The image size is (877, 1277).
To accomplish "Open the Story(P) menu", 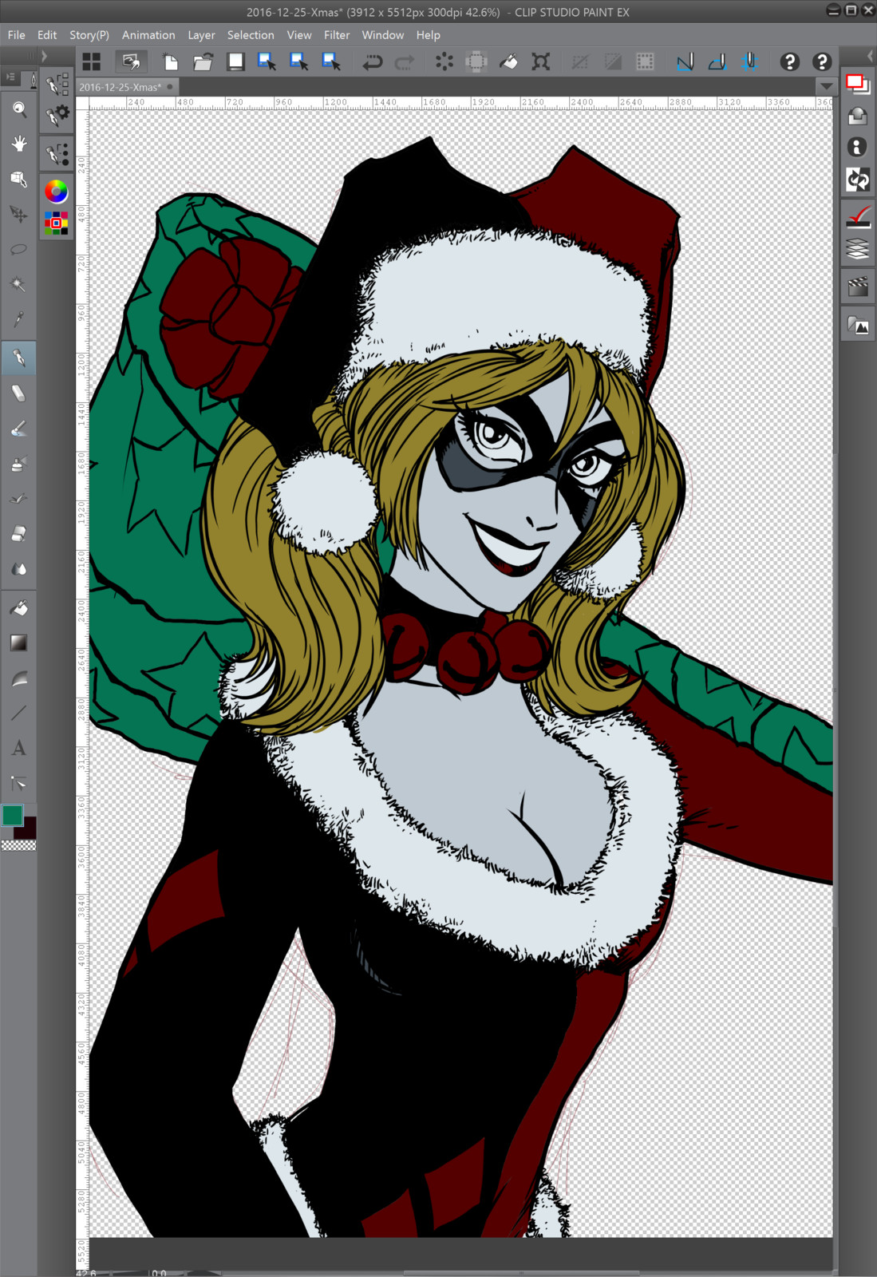I will 89,35.
